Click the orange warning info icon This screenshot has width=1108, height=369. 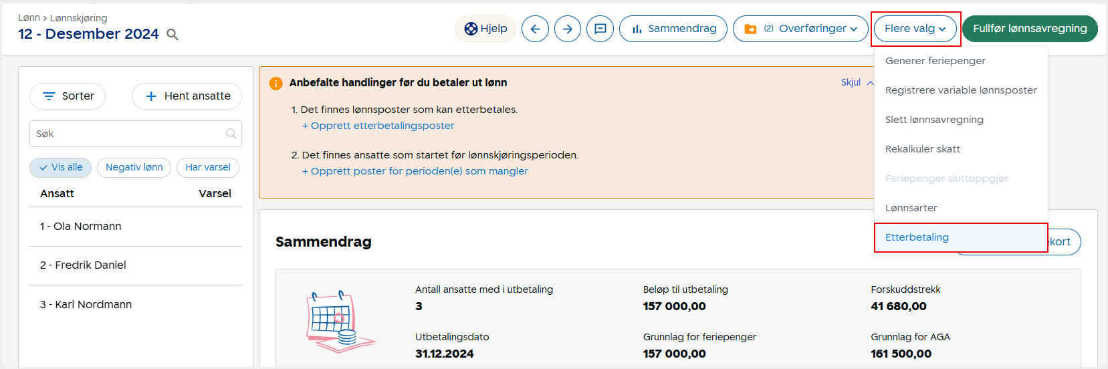275,84
